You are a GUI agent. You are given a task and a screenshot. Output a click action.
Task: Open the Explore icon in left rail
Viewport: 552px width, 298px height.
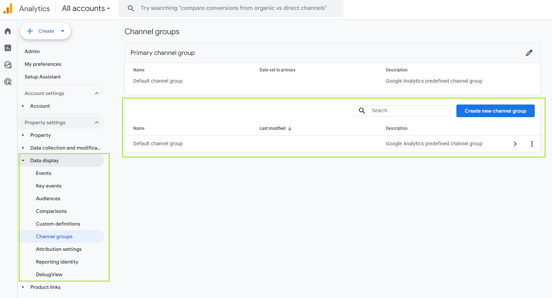point(8,65)
